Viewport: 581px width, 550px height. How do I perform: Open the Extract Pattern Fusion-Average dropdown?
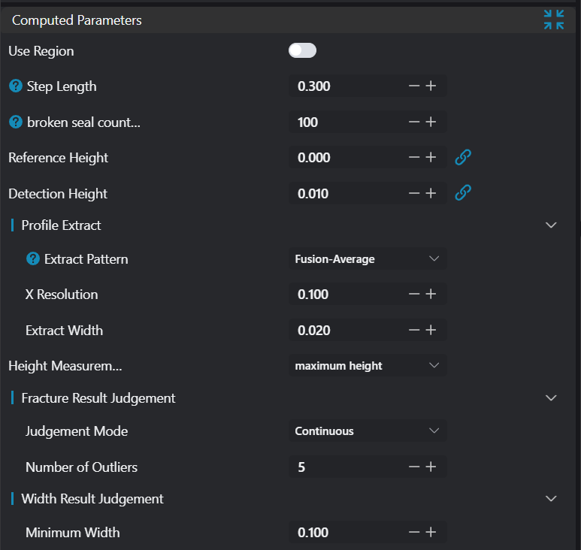(x=367, y=259)
